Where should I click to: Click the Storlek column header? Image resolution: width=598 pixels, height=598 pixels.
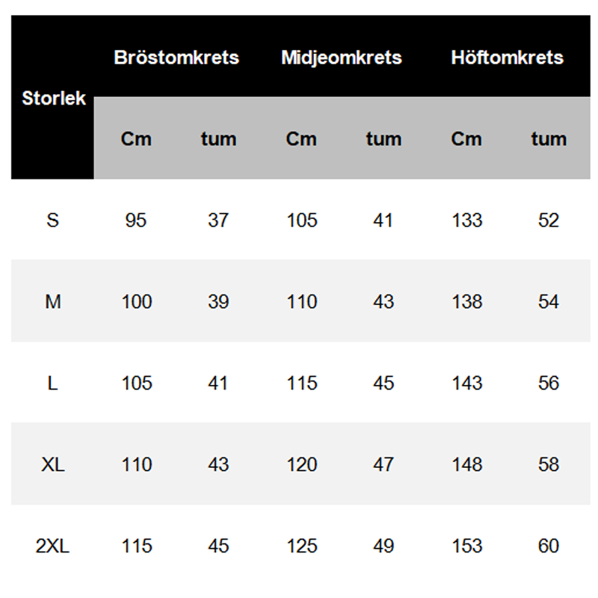coord(53,99)
